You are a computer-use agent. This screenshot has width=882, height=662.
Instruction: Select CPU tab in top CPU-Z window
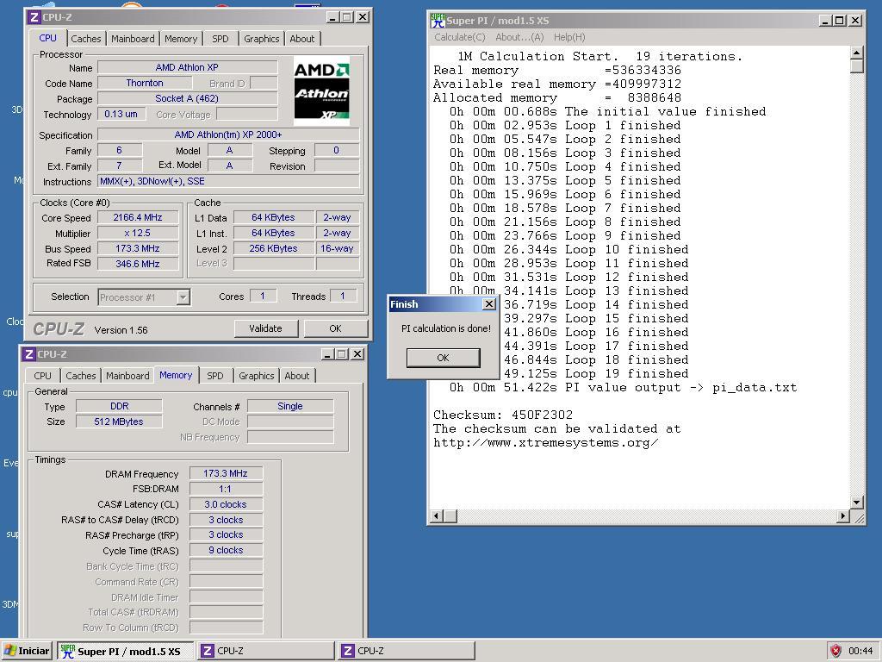[48, 38]
